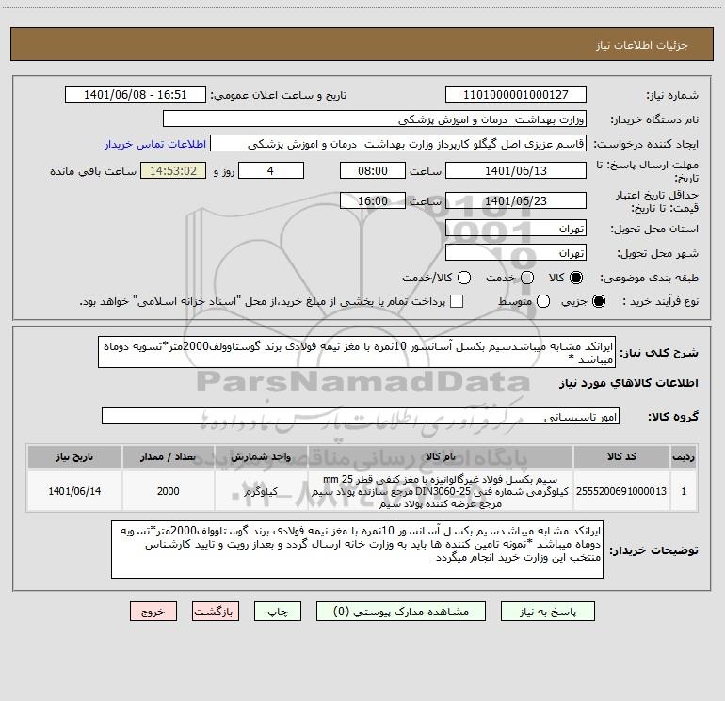Click the اطلاعات کالاهای مورد نیاز heading

(628, 383)
